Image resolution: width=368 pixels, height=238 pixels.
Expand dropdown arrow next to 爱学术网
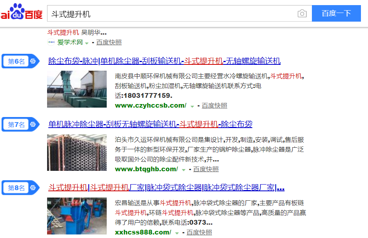(x=87, y=43)
